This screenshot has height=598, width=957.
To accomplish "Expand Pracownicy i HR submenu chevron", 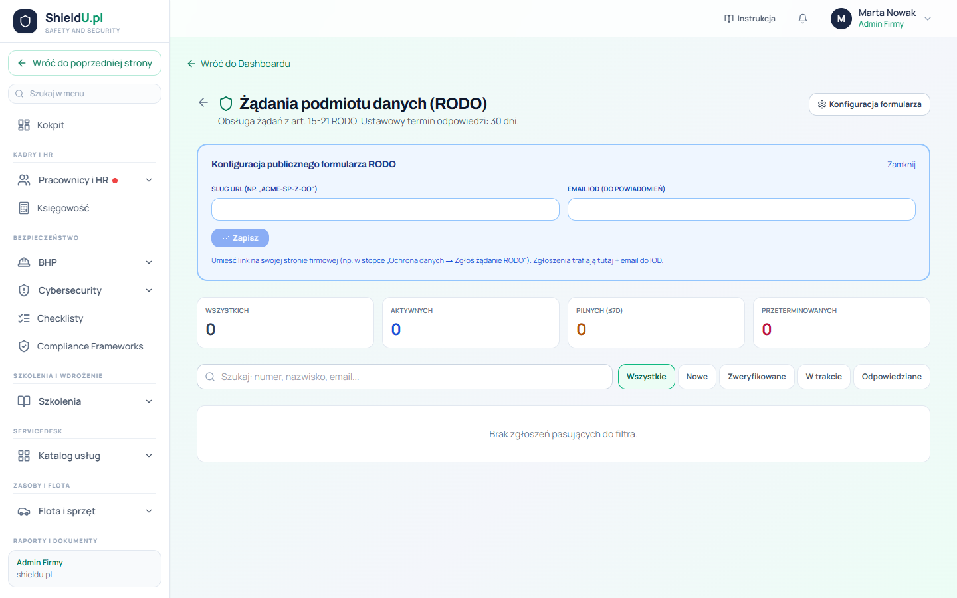I will (x=149, y=180).
